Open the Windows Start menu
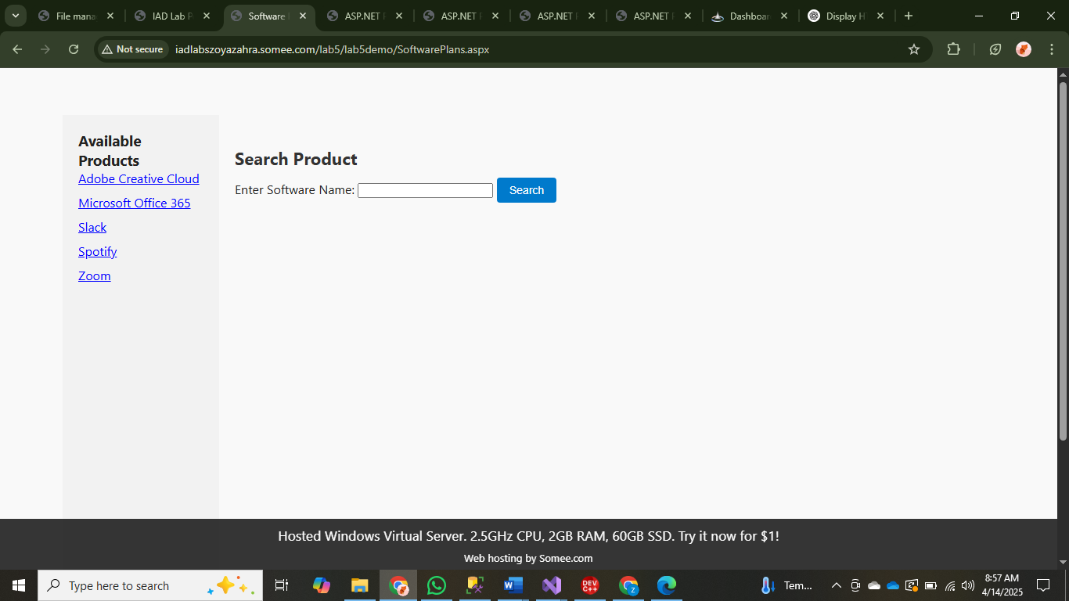The height and width of the screenshot is (601, 1069). [x=19, y=585]
